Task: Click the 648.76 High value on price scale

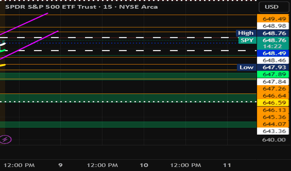Action: click(x=273, y=33)
